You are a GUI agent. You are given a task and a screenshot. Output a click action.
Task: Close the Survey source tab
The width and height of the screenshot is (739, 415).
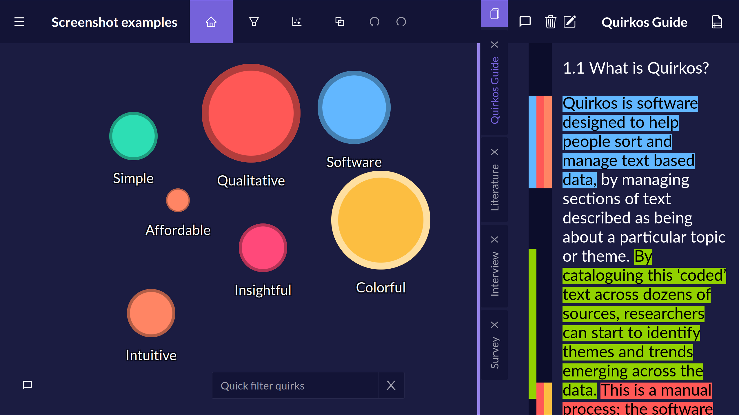click(494, 325)
